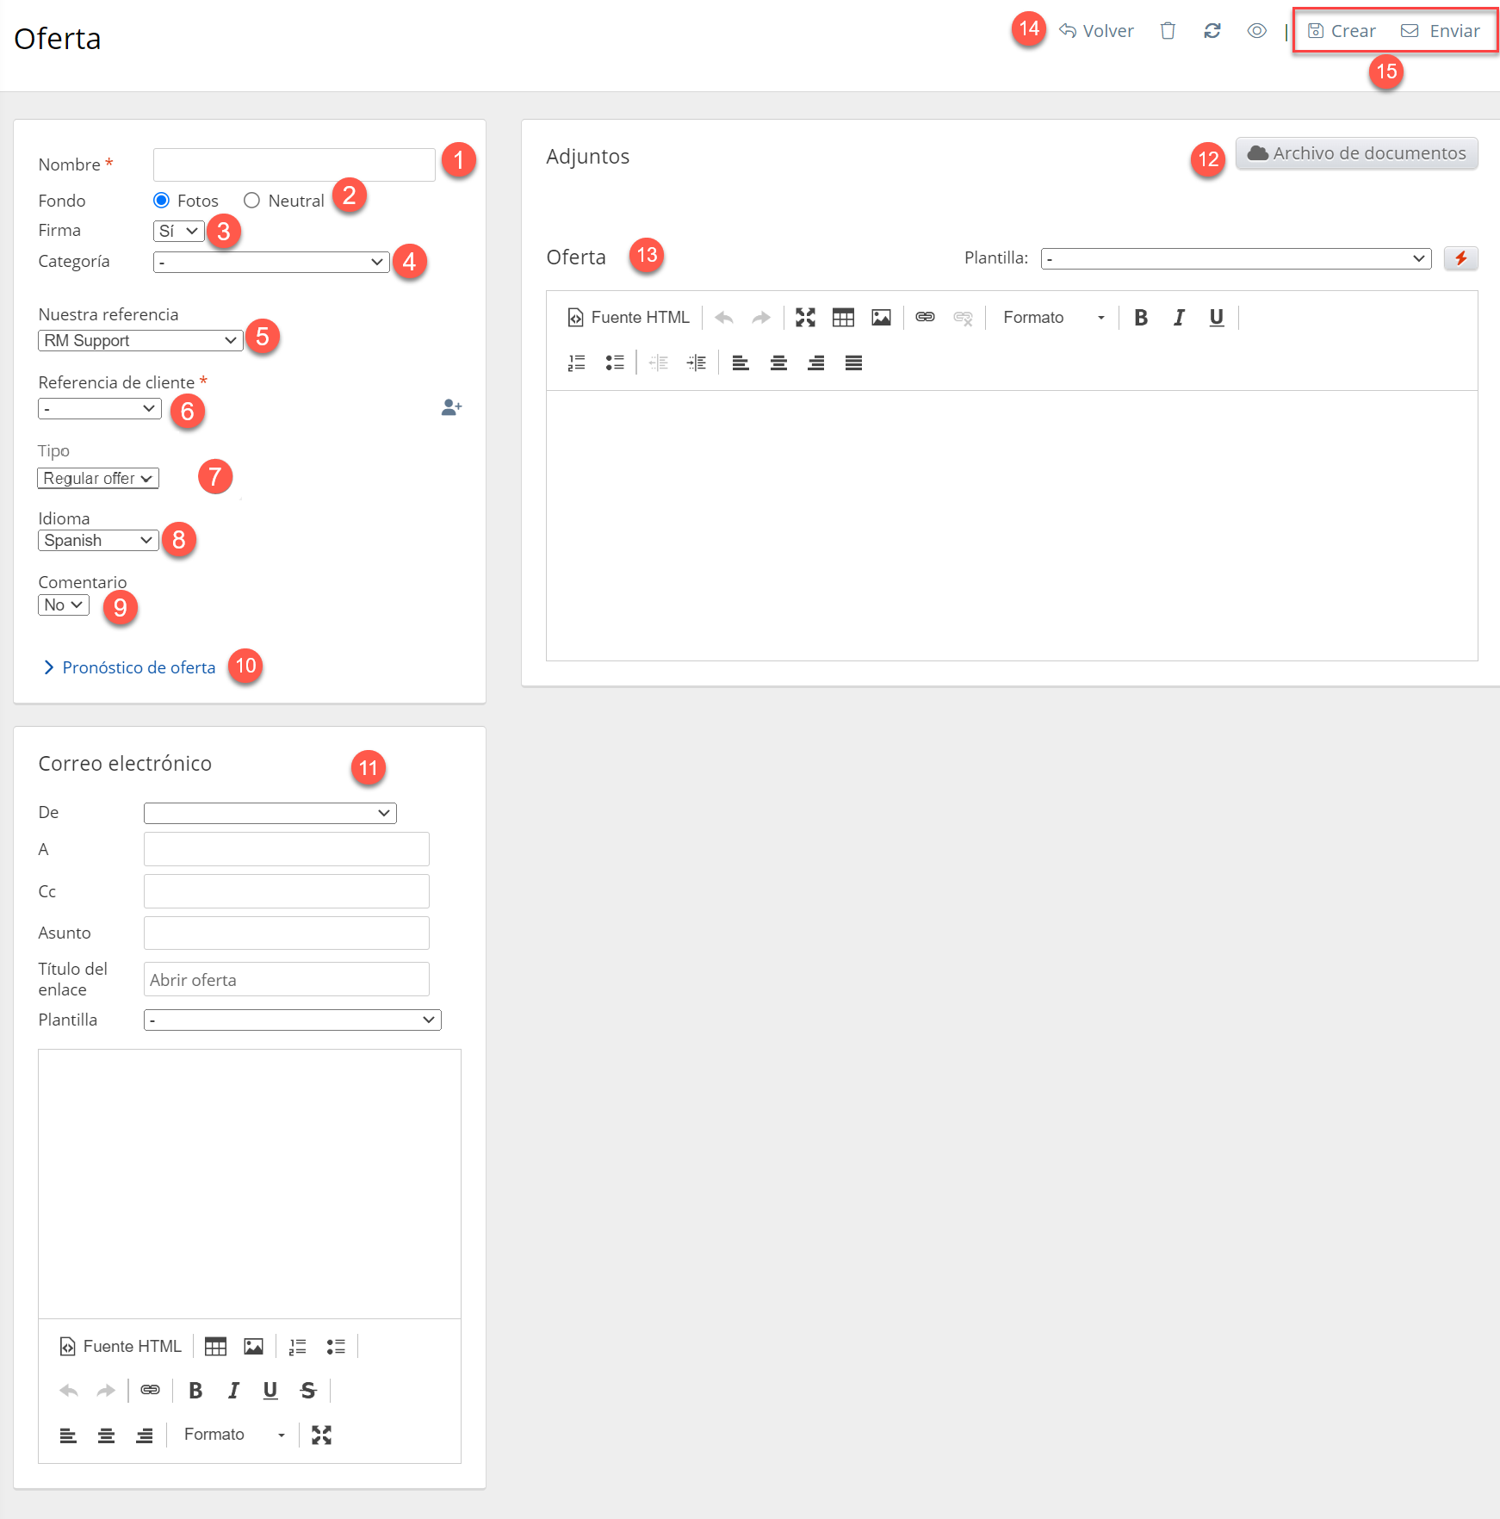
Task: Open the Categoría dropdown
Action: [270, 262]
